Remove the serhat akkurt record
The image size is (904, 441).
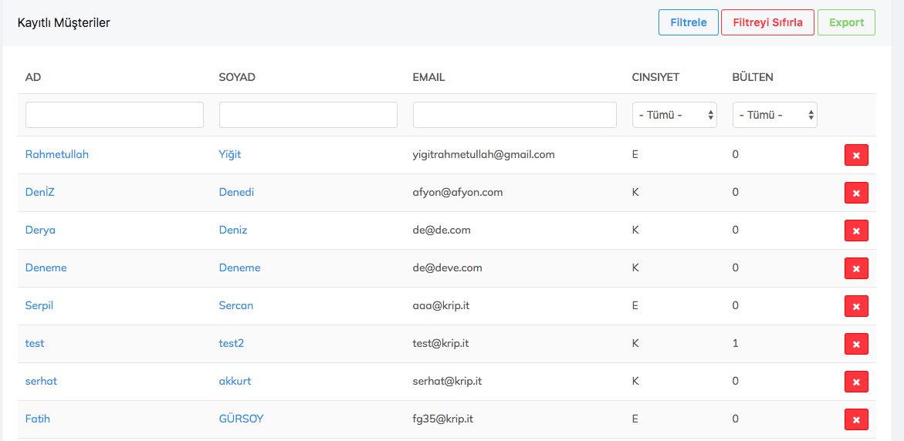tap(856, 382)
